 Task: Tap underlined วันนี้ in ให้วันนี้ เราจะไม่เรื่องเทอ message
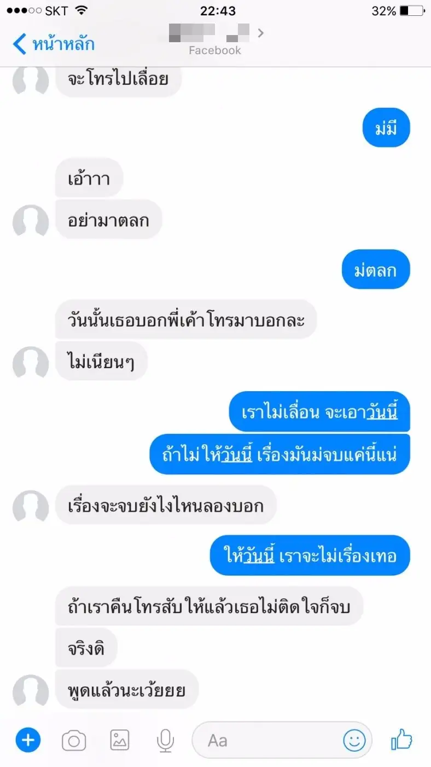pos(258,555)
